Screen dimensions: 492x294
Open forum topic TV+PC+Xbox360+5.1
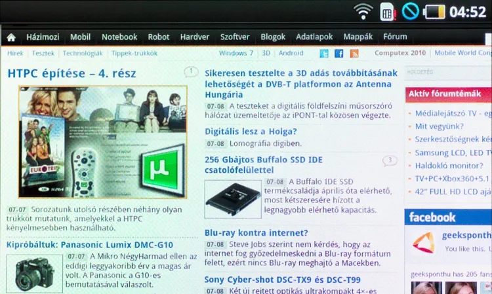pyautogui.click(x=453, y=179)
